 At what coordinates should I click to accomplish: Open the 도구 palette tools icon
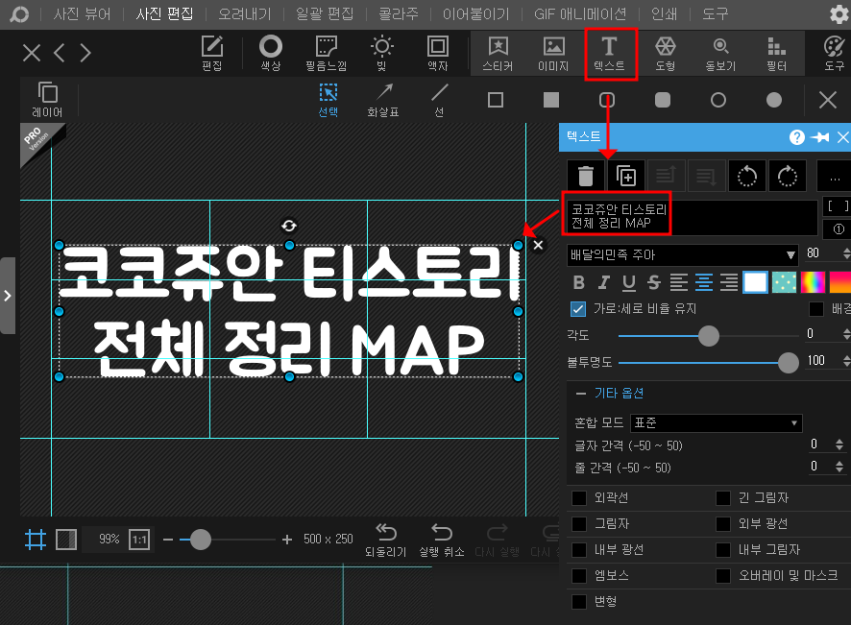[834, 53]
